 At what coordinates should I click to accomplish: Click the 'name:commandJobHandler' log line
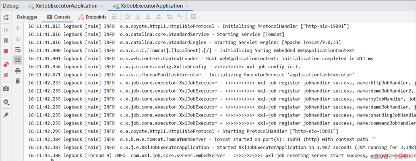coord(222,123)
